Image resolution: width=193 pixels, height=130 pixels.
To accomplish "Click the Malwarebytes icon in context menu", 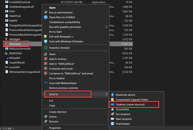I will (x=46, y=83).
